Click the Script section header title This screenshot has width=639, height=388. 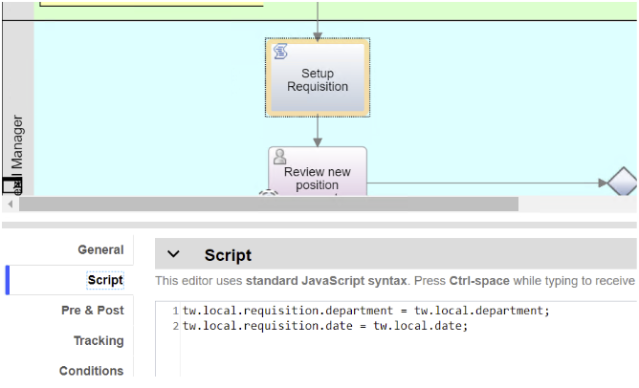coord(228,255)
